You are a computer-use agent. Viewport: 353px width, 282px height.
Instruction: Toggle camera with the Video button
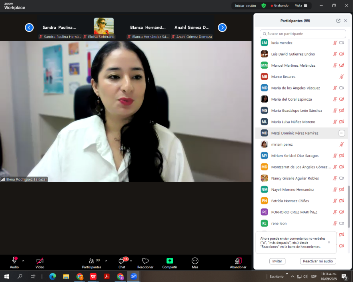[x=40, y=261]
